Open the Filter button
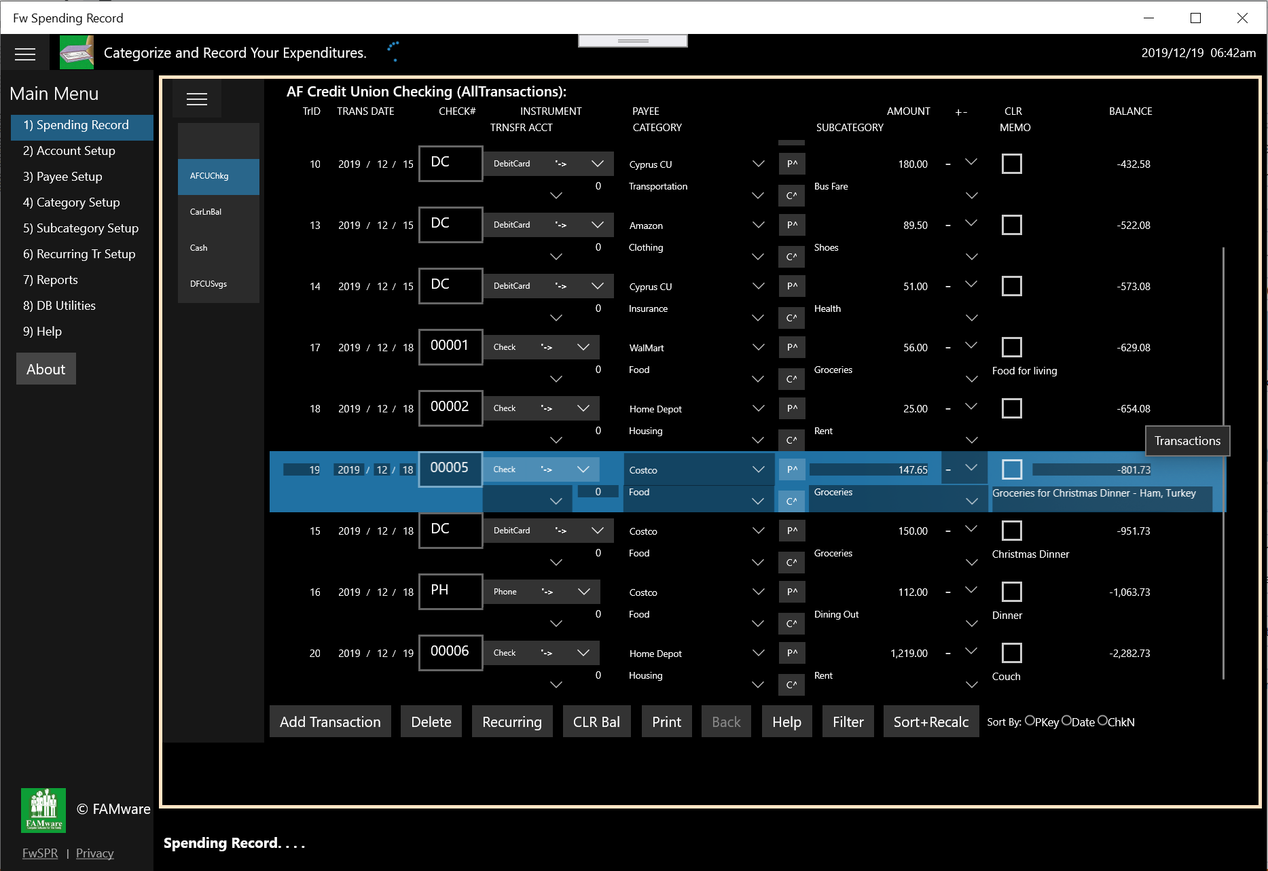This screenshot has height=871, width=1268. (848, 722)
